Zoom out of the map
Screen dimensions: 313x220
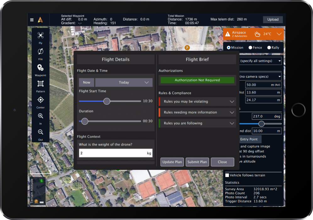[41, 132]
